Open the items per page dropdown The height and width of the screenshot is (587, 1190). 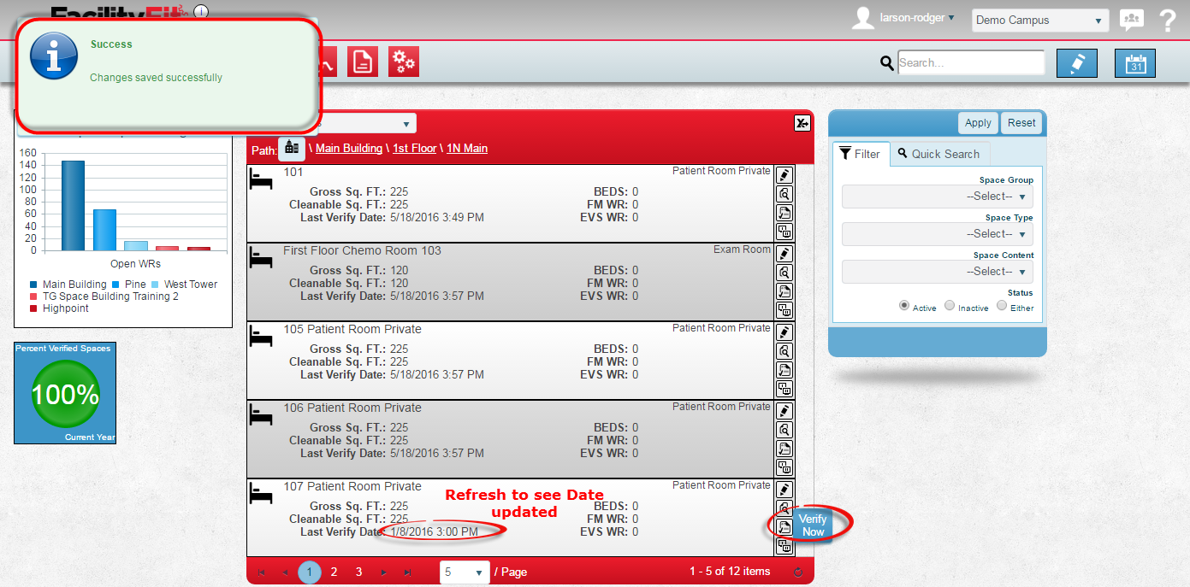tap(464, 572)
